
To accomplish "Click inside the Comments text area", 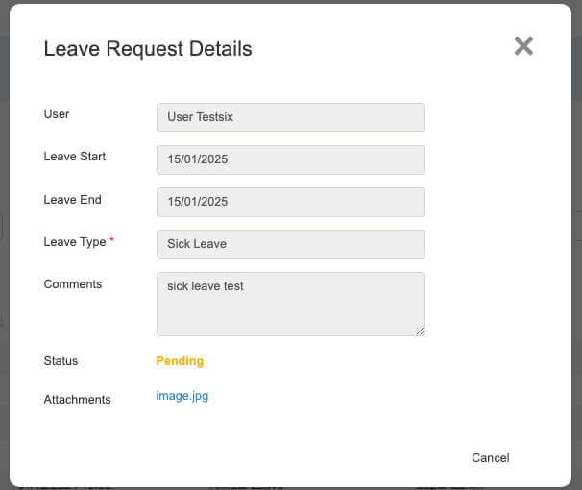I will [x=291, y=304].
